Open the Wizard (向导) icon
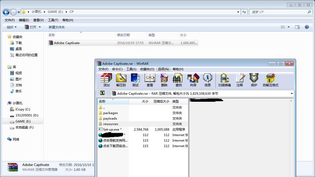 (x=193, y=80)
